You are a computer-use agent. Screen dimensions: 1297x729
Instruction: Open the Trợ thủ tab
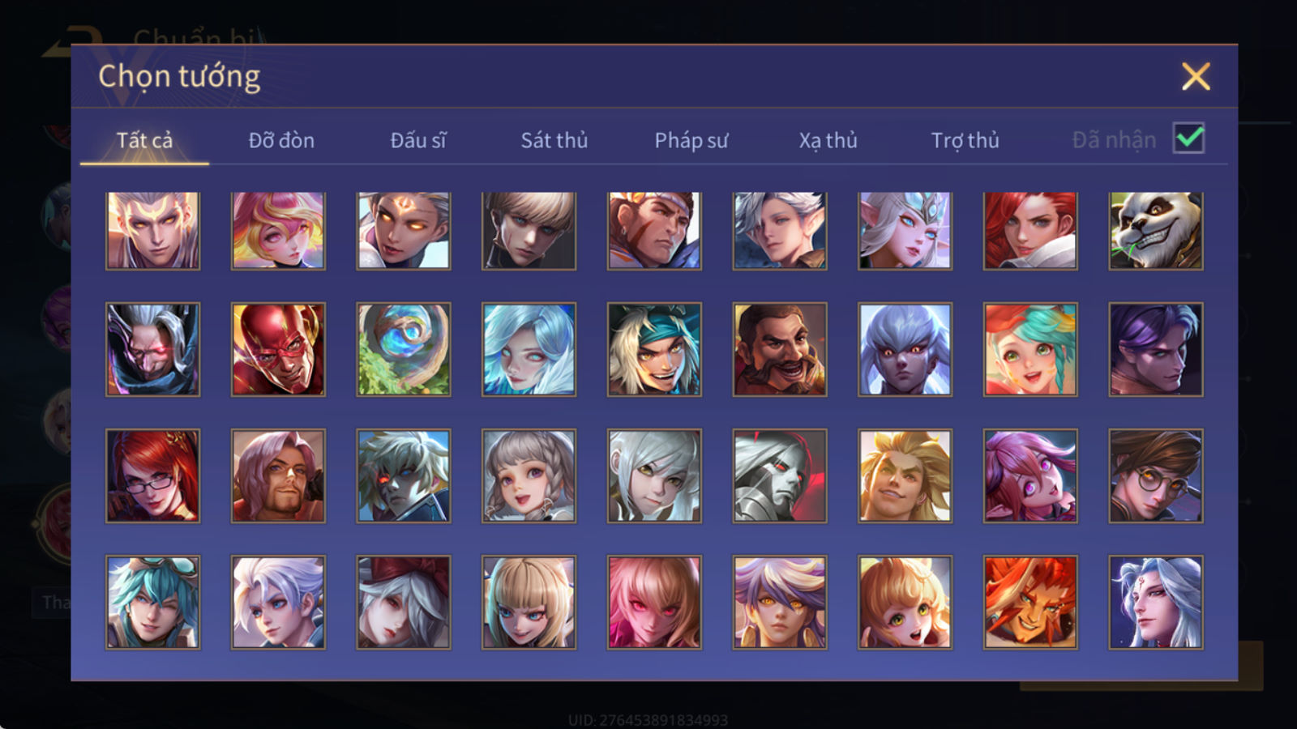[x=965, y=140]
